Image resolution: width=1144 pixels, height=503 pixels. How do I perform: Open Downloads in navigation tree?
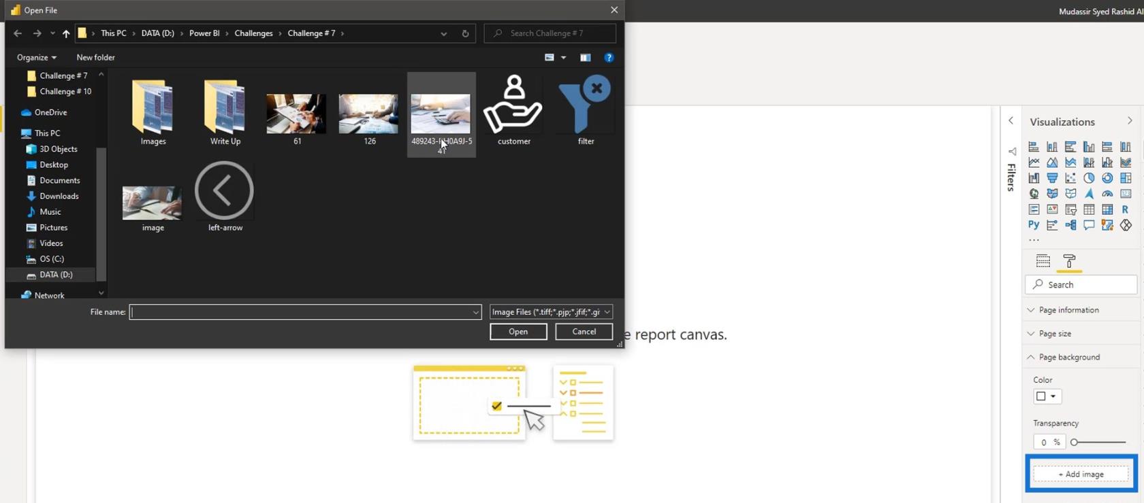point(59,196)
